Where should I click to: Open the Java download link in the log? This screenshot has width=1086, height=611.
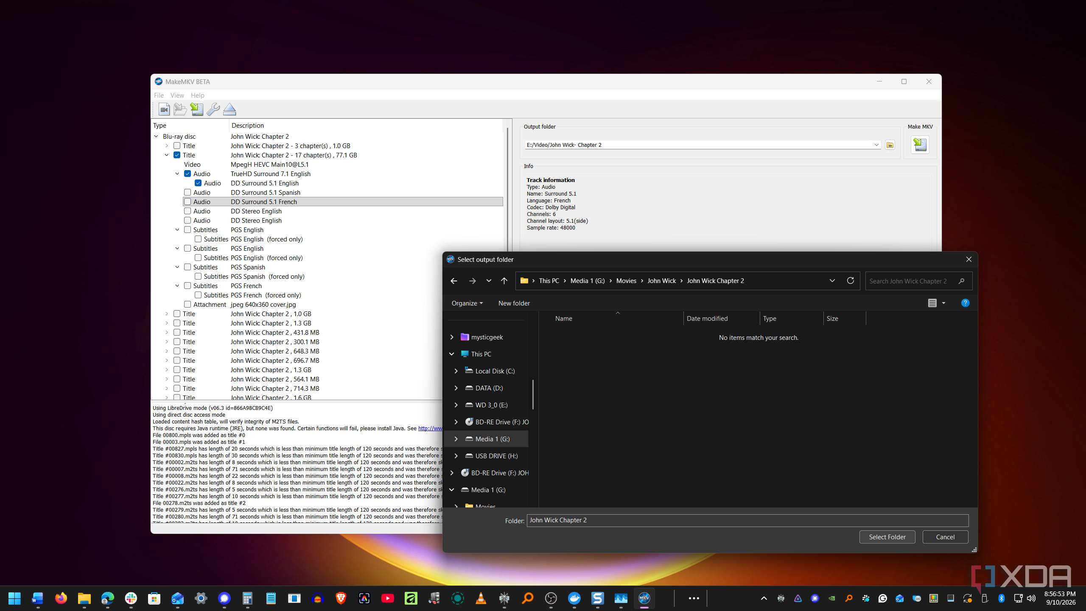coord(430,429)
